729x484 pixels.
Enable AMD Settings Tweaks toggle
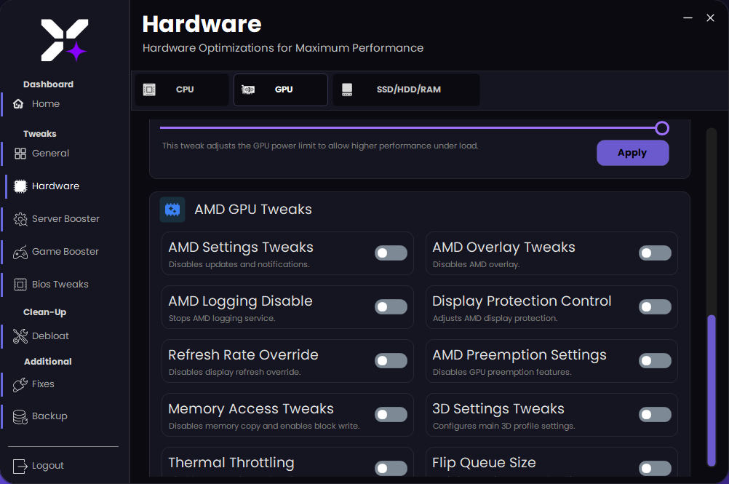pyautogui.click(x=391, y=253)
